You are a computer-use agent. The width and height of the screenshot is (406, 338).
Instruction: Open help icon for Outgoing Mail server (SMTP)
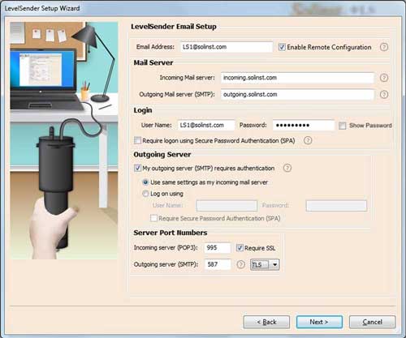pyautogui.click(x=384, y=95)
